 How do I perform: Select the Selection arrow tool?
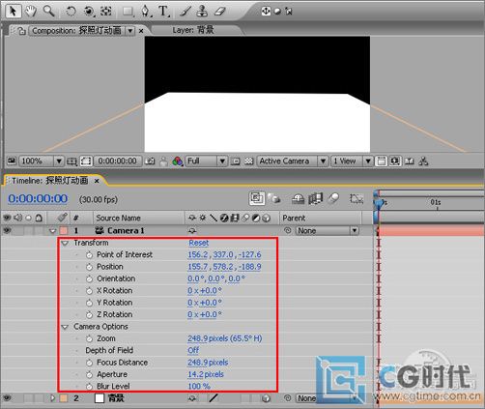point(13,11)
